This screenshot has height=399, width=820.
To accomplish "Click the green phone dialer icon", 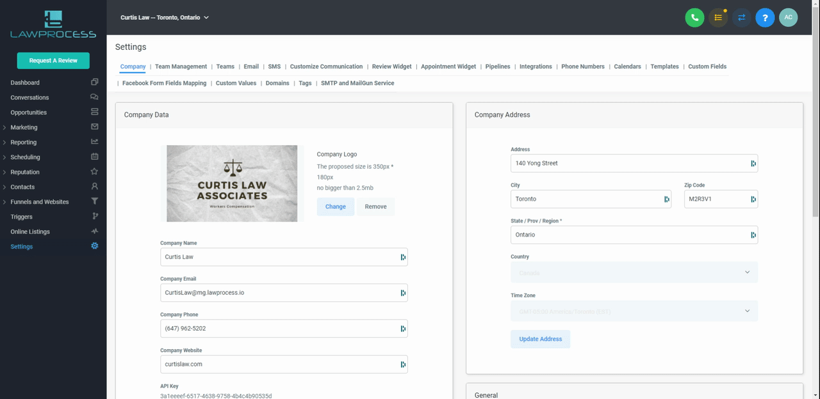I will click(694, 18).
